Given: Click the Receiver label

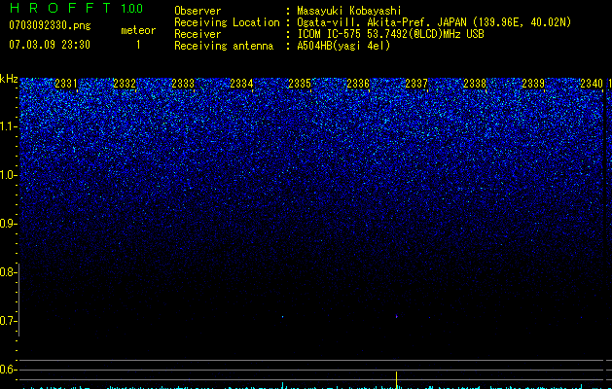Looking at the screenshot, I should tap(198, 34).
